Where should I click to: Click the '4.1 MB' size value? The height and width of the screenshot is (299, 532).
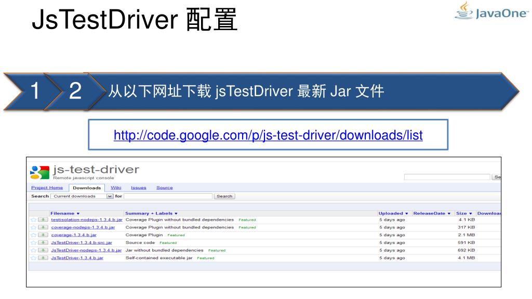(466, 258)
